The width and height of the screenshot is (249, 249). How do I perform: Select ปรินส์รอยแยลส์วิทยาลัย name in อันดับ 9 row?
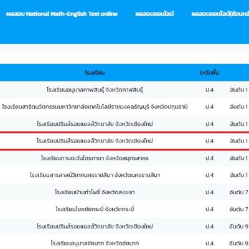coord(95,226)
